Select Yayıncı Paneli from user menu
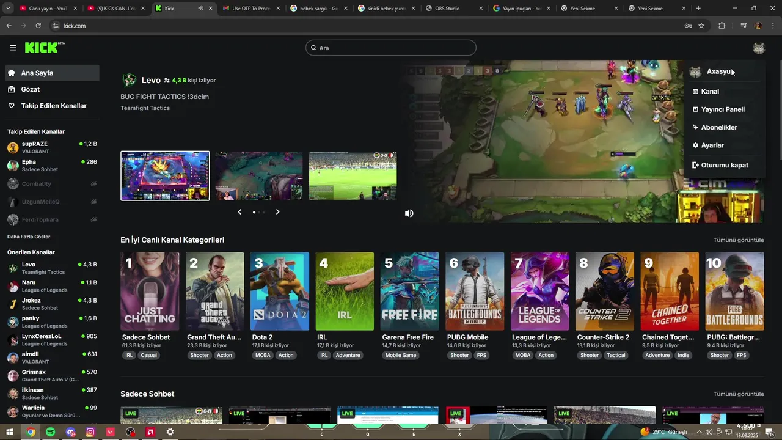This screenshot has height=440, width=782. [x=725, y=109]
